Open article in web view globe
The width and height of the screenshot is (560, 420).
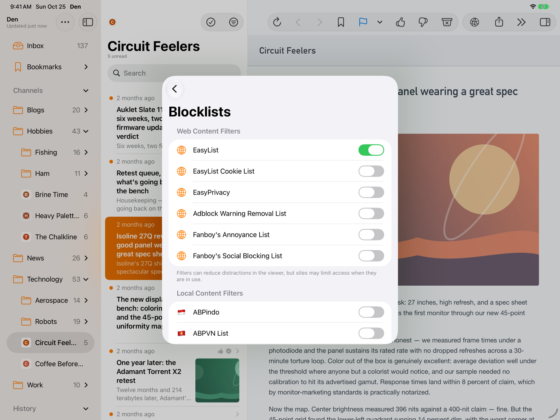[475, 22]
